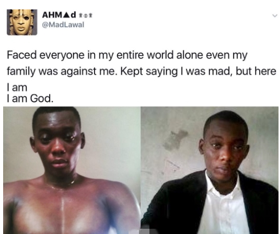Click the necklace in left photo

pos(61,183)
